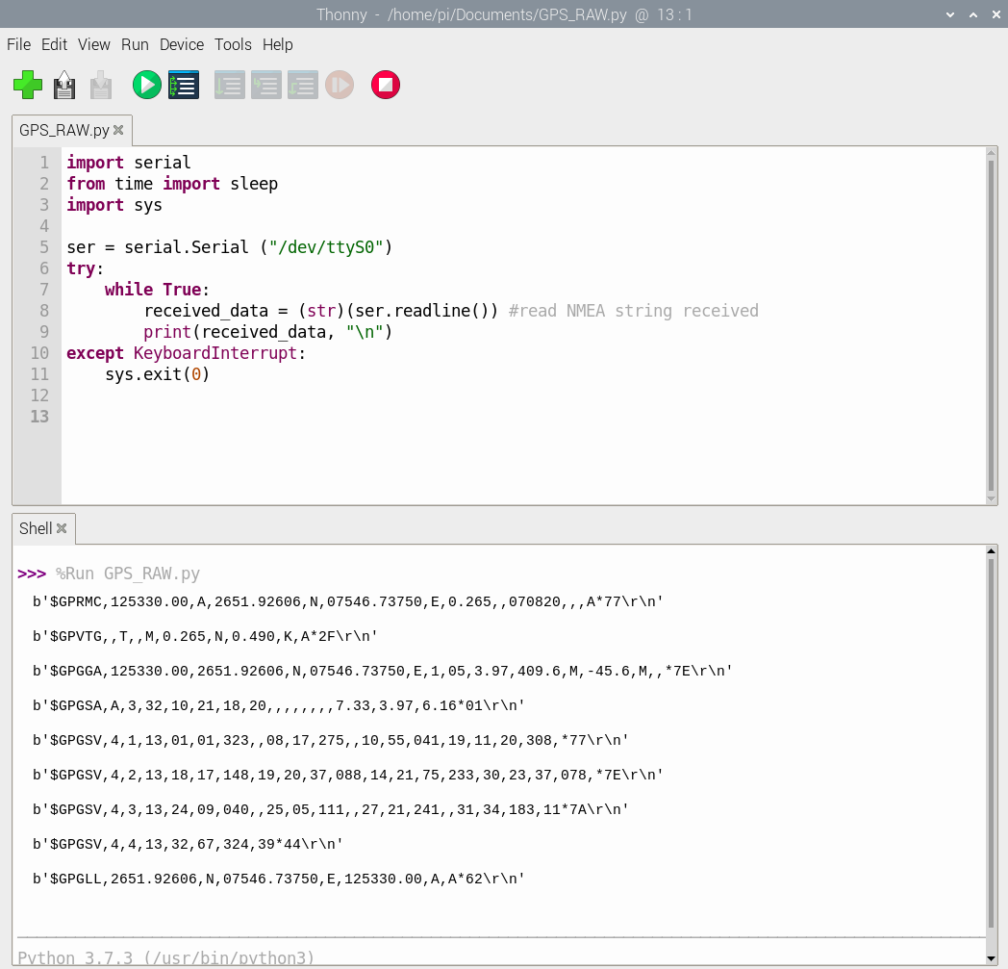The image size is (1008, 969).
Task: Run the current script with green play button
Action: pyautogui.click(x=146, y=85)
